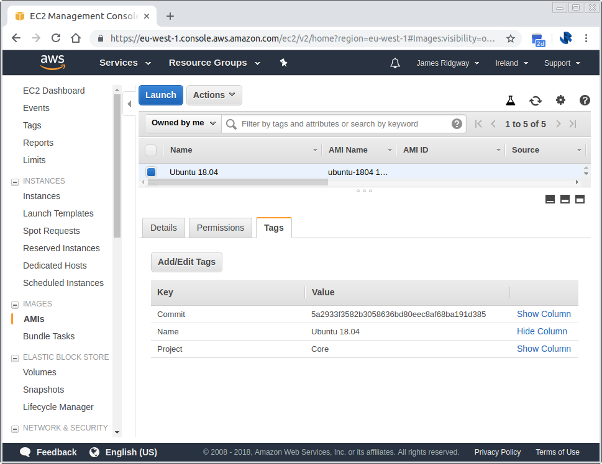602x464 pixels.
Task: Open Snapshots in the sidebar
Action: click(x=43, y=390)
